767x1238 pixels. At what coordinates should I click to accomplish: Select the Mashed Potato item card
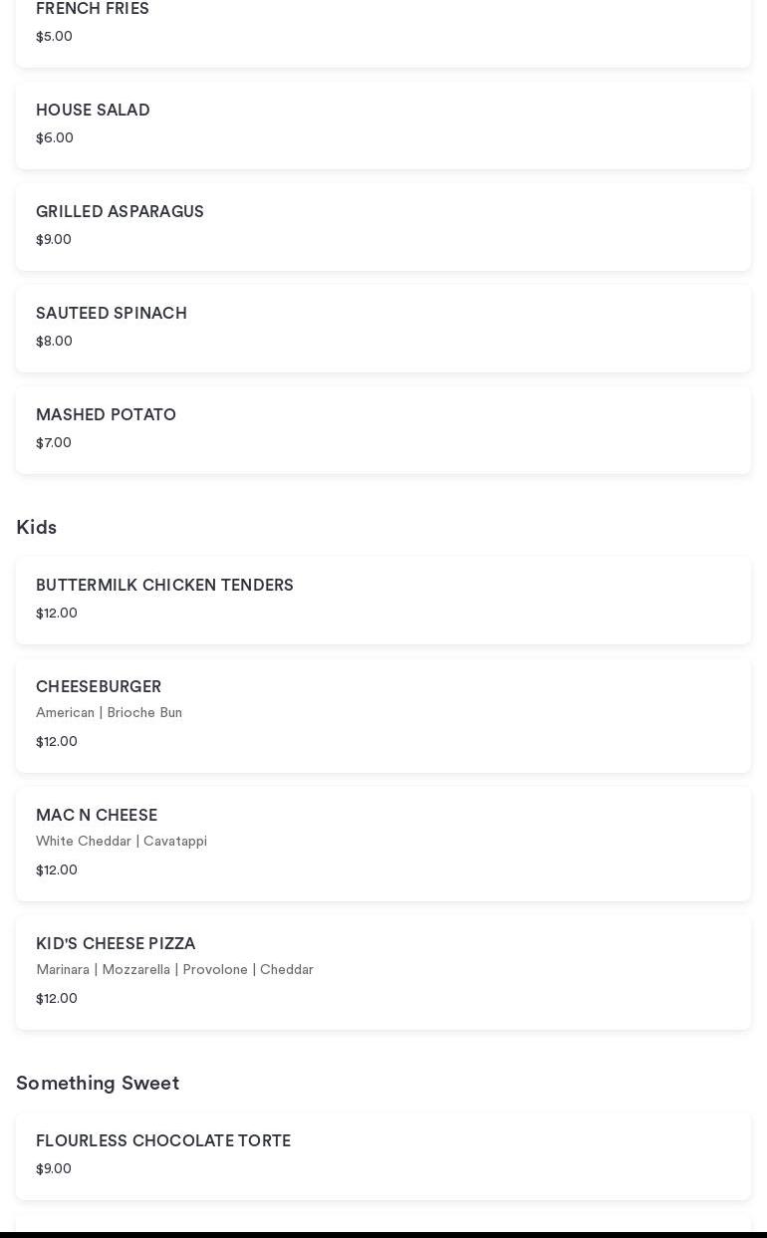383,430
